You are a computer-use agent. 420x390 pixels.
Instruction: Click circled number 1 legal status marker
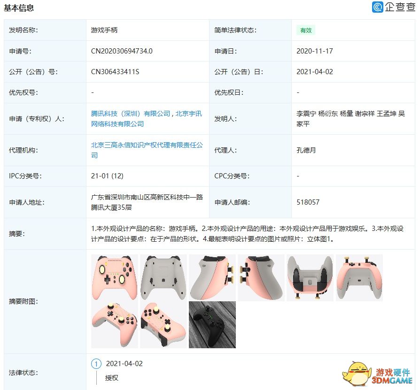tap(96, 364)
